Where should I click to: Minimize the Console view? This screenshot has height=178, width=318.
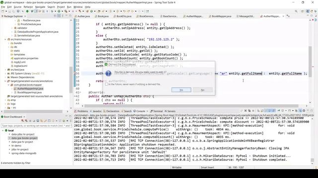[308, 111]
